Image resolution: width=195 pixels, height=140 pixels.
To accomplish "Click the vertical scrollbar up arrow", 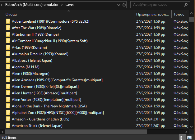I will tap(191, 13).
